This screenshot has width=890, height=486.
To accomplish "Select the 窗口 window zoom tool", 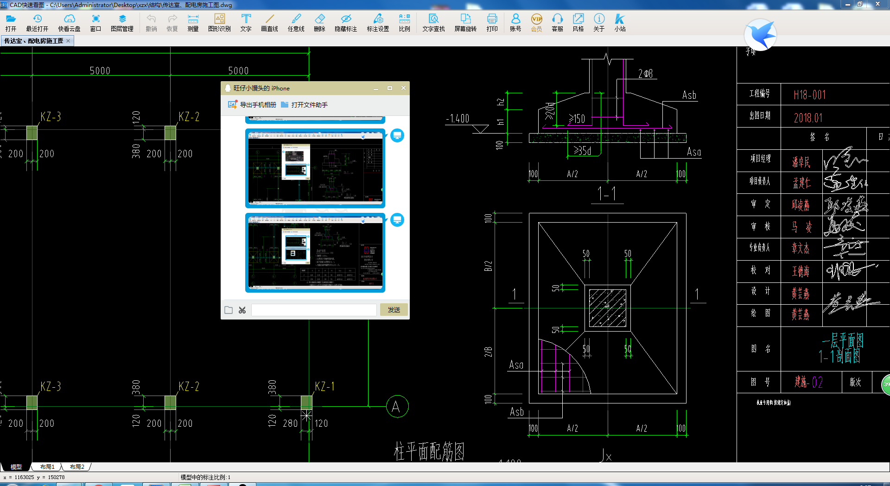I will tap(95, 22).
